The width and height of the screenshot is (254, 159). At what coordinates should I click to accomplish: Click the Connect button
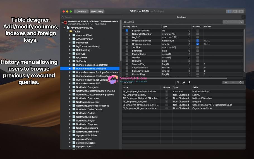81,11
